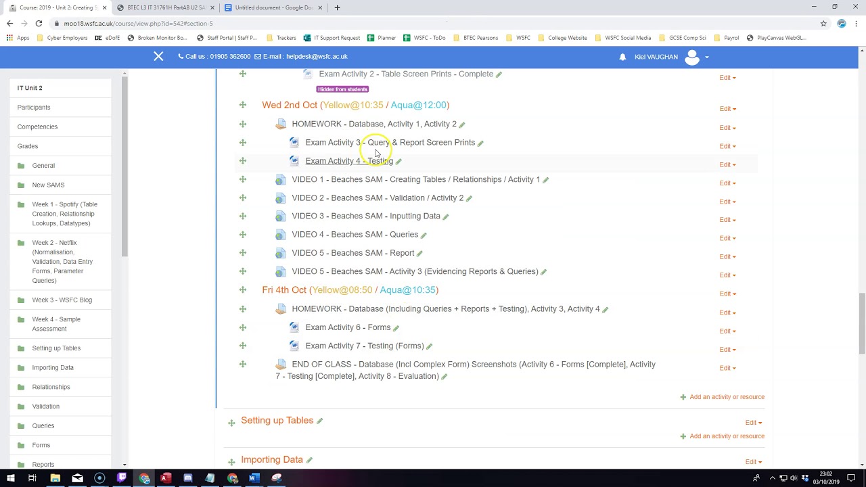
Task: Open Competencies in the side menu
Action: pos(37,126)
